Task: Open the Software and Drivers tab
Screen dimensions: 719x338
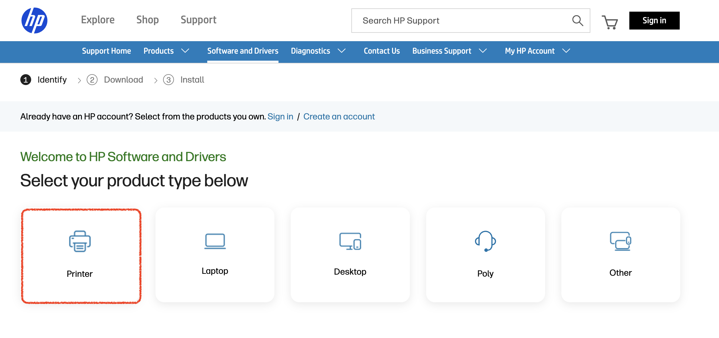Action: pos(242,51)
